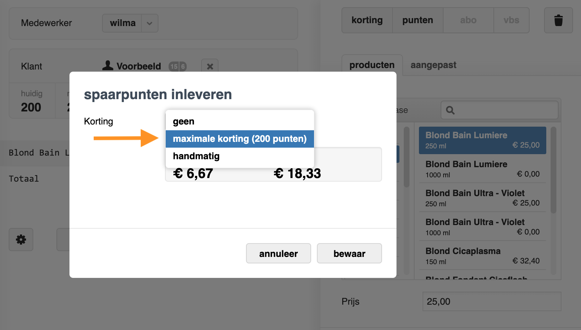The width and height of the screenshot is (581, 330).
Task: Open settings with the gear icon
Action: (21, 239)
